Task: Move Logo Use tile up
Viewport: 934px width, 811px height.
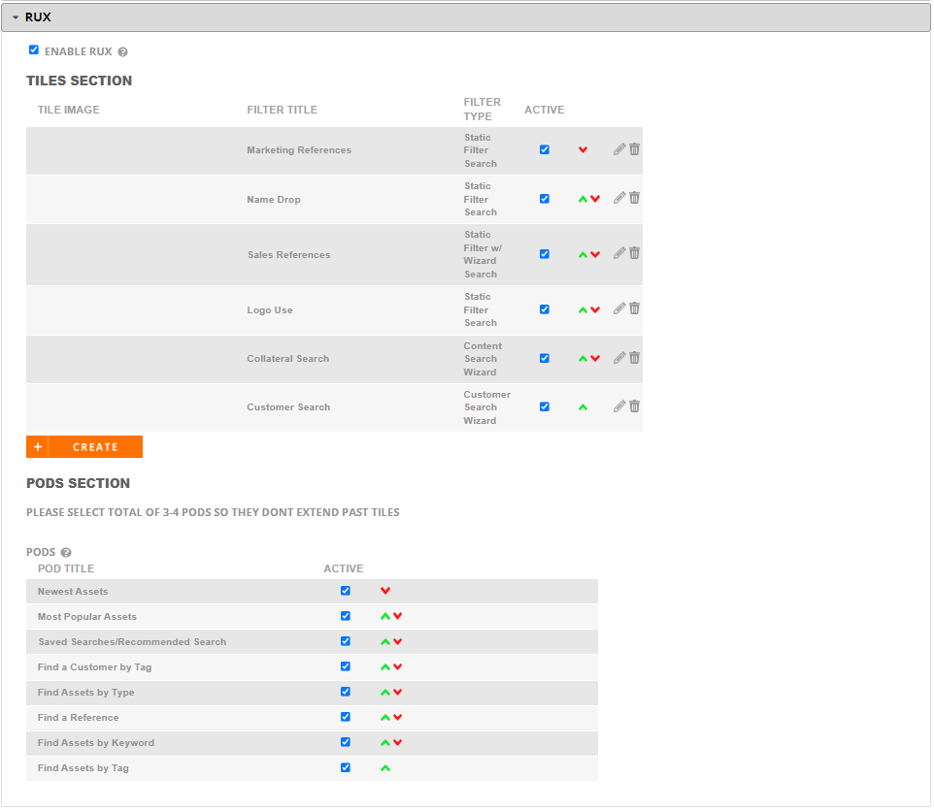Action: (584, 310)
